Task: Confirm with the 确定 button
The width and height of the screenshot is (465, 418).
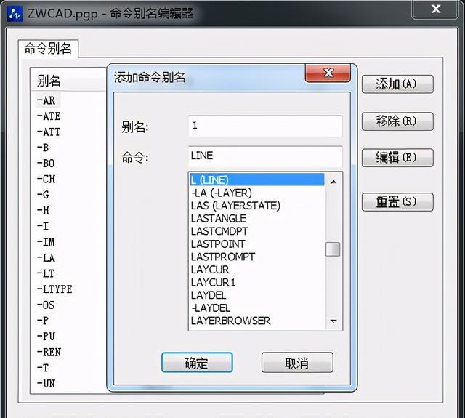Action: [197, 362]
